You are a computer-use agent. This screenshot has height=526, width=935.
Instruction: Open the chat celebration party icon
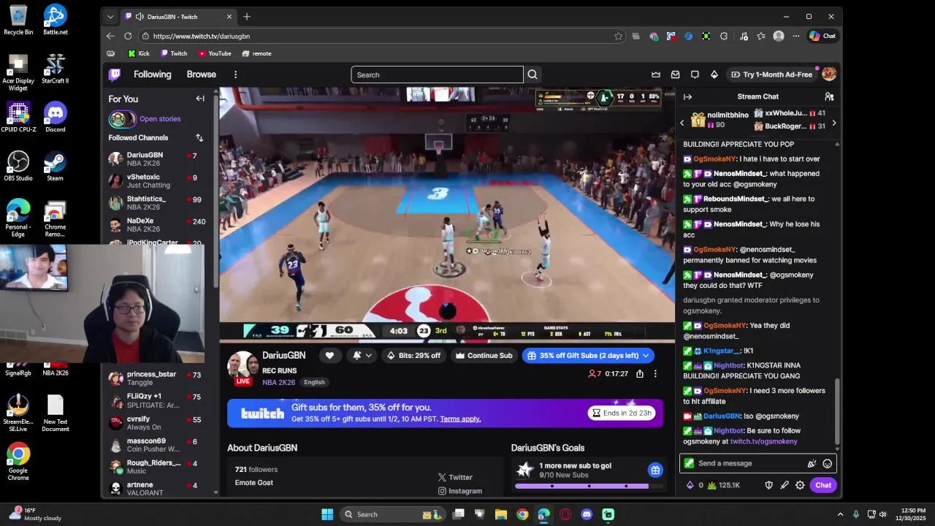(x=812, y=463)
